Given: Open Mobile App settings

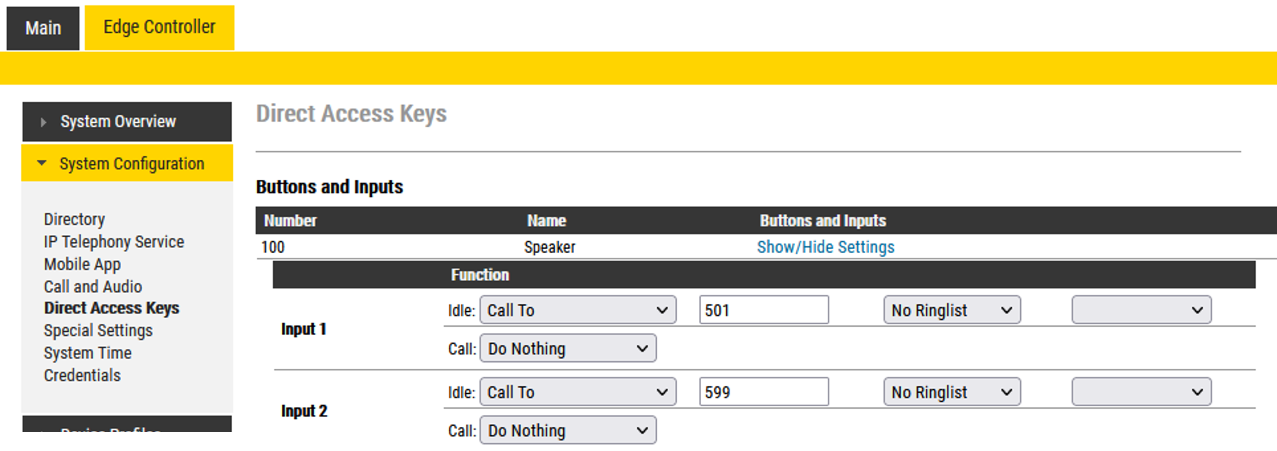Looking at the screenshot, I should point(82,264).
